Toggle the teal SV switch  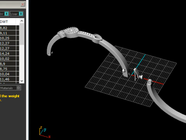point(7,14)
